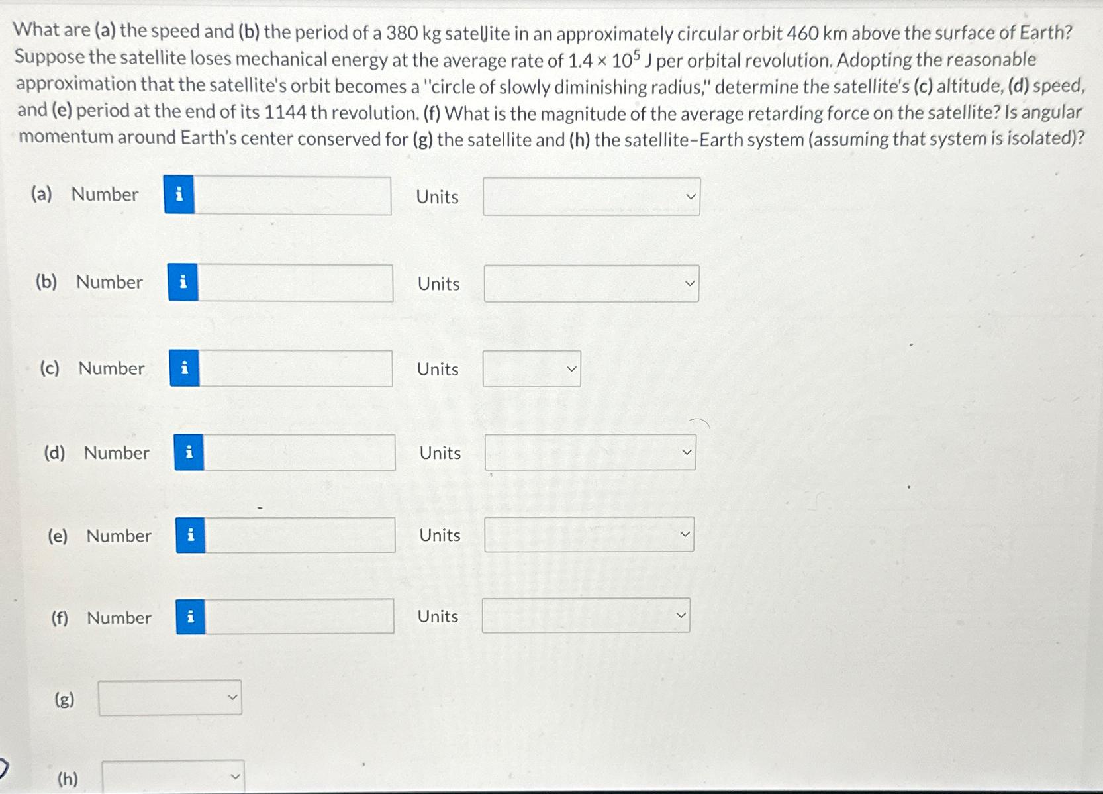Click the Number input field for part (d)

(301, 453)
